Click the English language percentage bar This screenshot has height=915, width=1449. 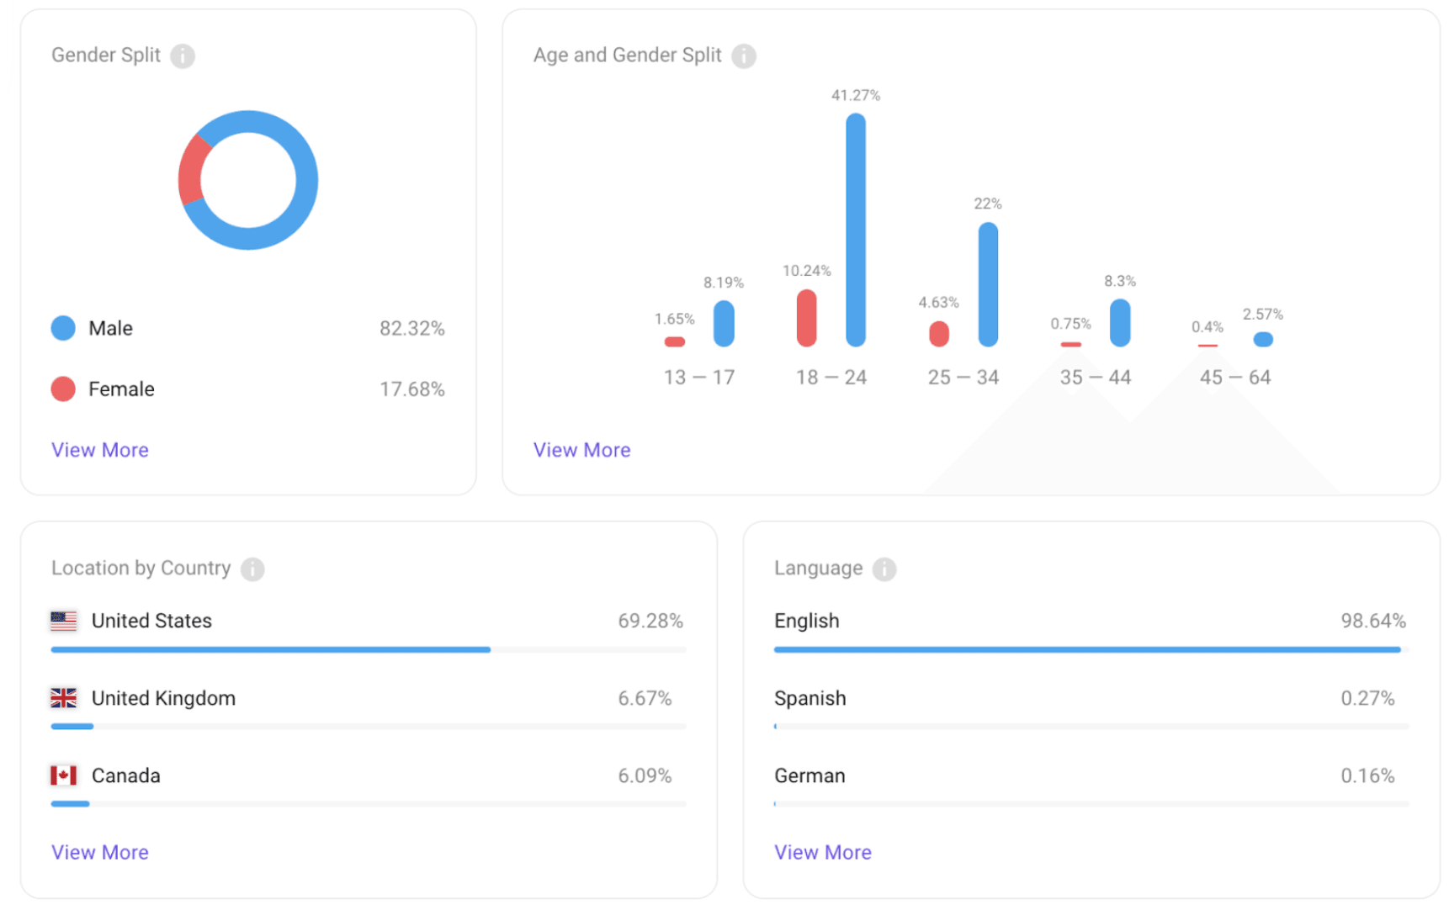point(1086,650)
